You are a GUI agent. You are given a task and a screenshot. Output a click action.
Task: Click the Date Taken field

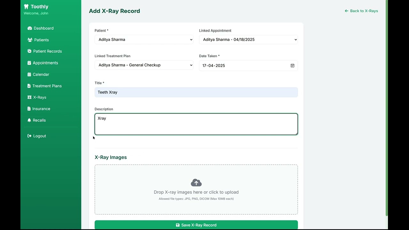pos(248,65)
